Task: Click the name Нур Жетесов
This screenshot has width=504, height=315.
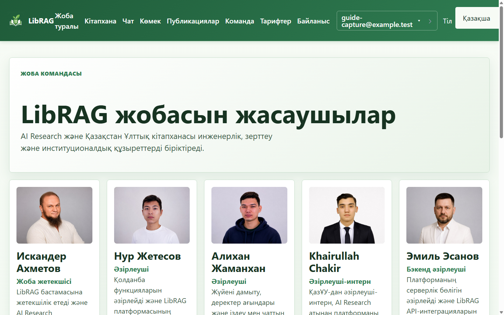Action: (147, 256)
